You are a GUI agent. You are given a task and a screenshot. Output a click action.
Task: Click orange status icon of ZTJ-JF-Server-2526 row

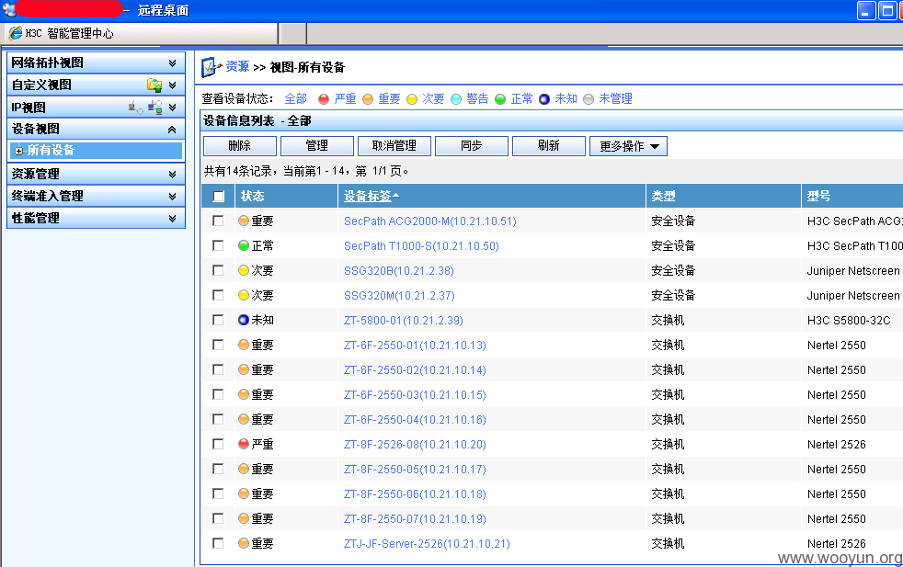point(244,543)
